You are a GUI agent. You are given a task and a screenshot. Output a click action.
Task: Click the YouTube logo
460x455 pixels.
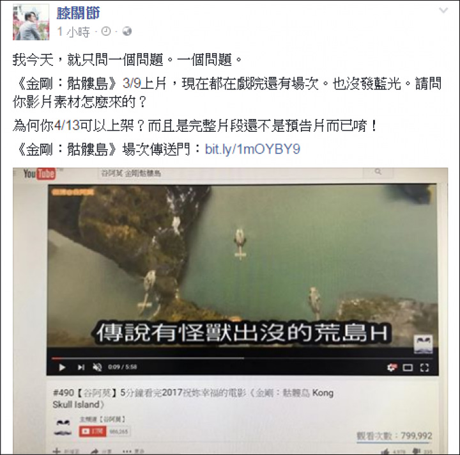pyautogui.click(x=39, y=173)
